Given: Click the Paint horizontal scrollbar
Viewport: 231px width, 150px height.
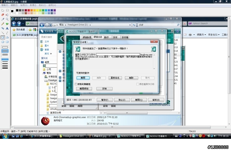Looking at the screenshot, I should coord(112,127).
